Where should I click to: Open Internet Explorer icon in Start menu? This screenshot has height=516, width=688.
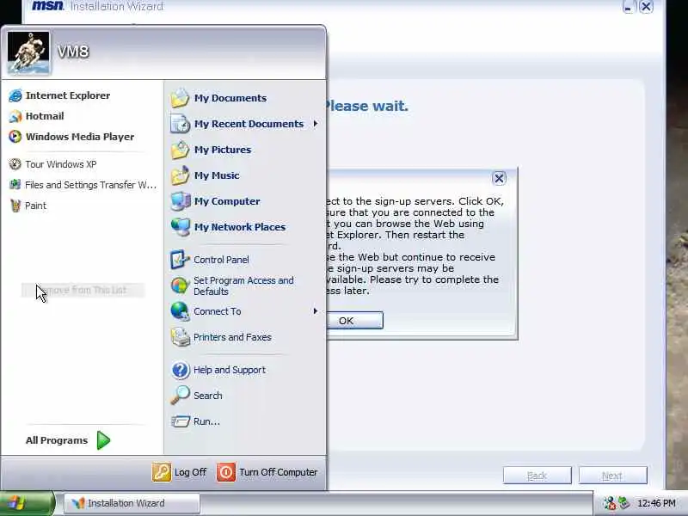(15, 95)
